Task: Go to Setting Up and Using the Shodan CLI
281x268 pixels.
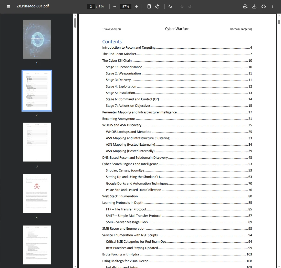Action: pos(179,177)
